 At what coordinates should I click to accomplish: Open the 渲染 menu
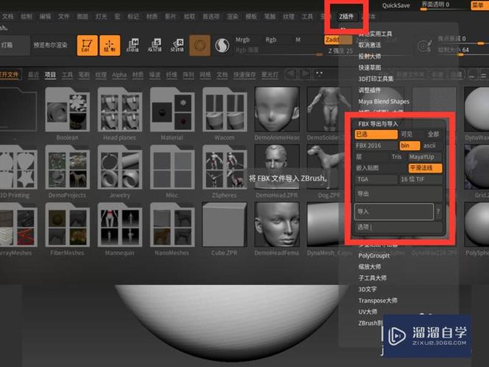point(233,17)
